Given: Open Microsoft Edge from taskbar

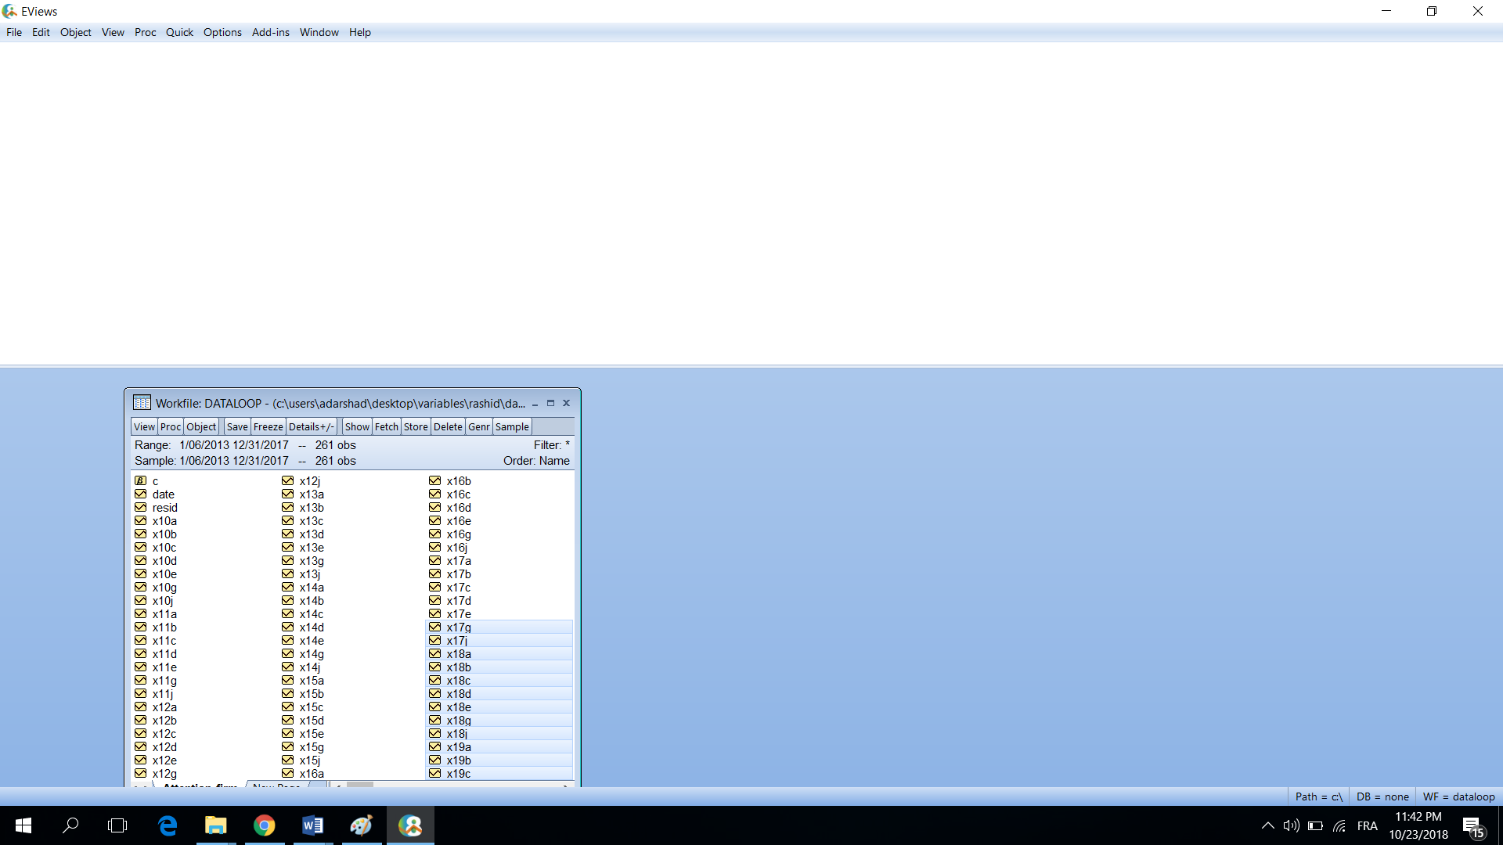Looking at the screenshot, I should 168,825.
